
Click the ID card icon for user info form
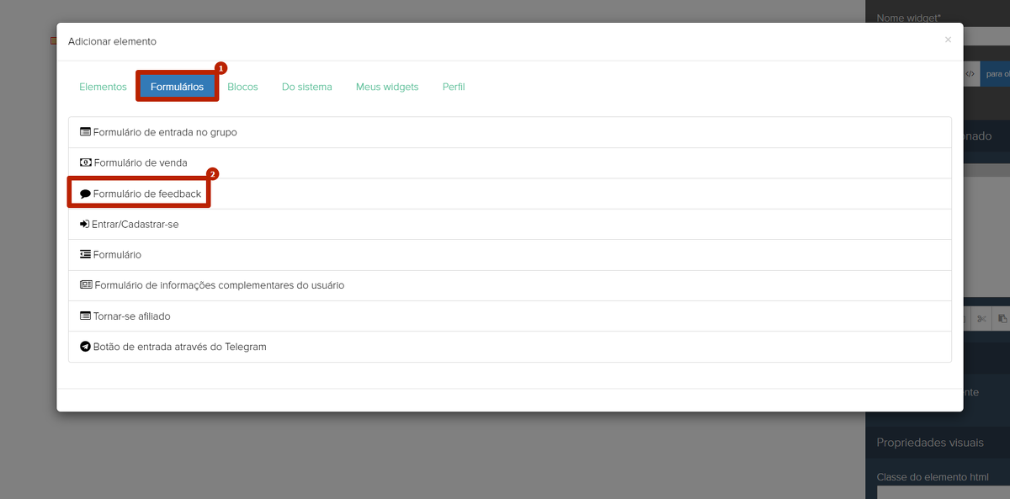point(86,285)
